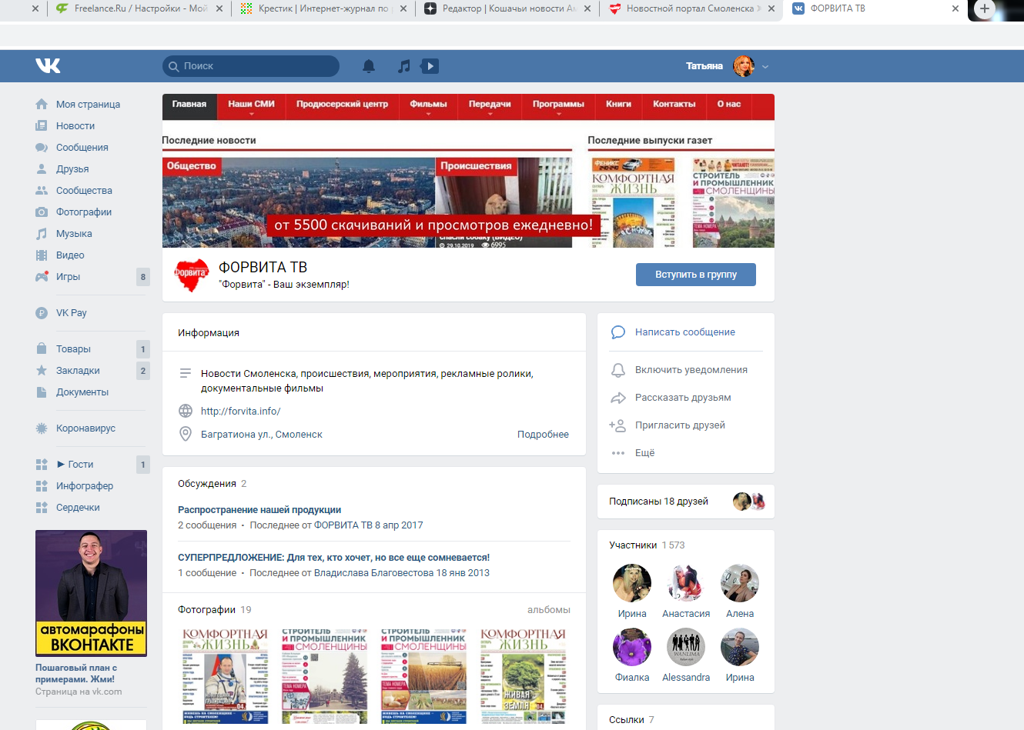Open the СУПЕРПРЕДЛОЖЕНИЕ discussion topic

coord(333,558)
